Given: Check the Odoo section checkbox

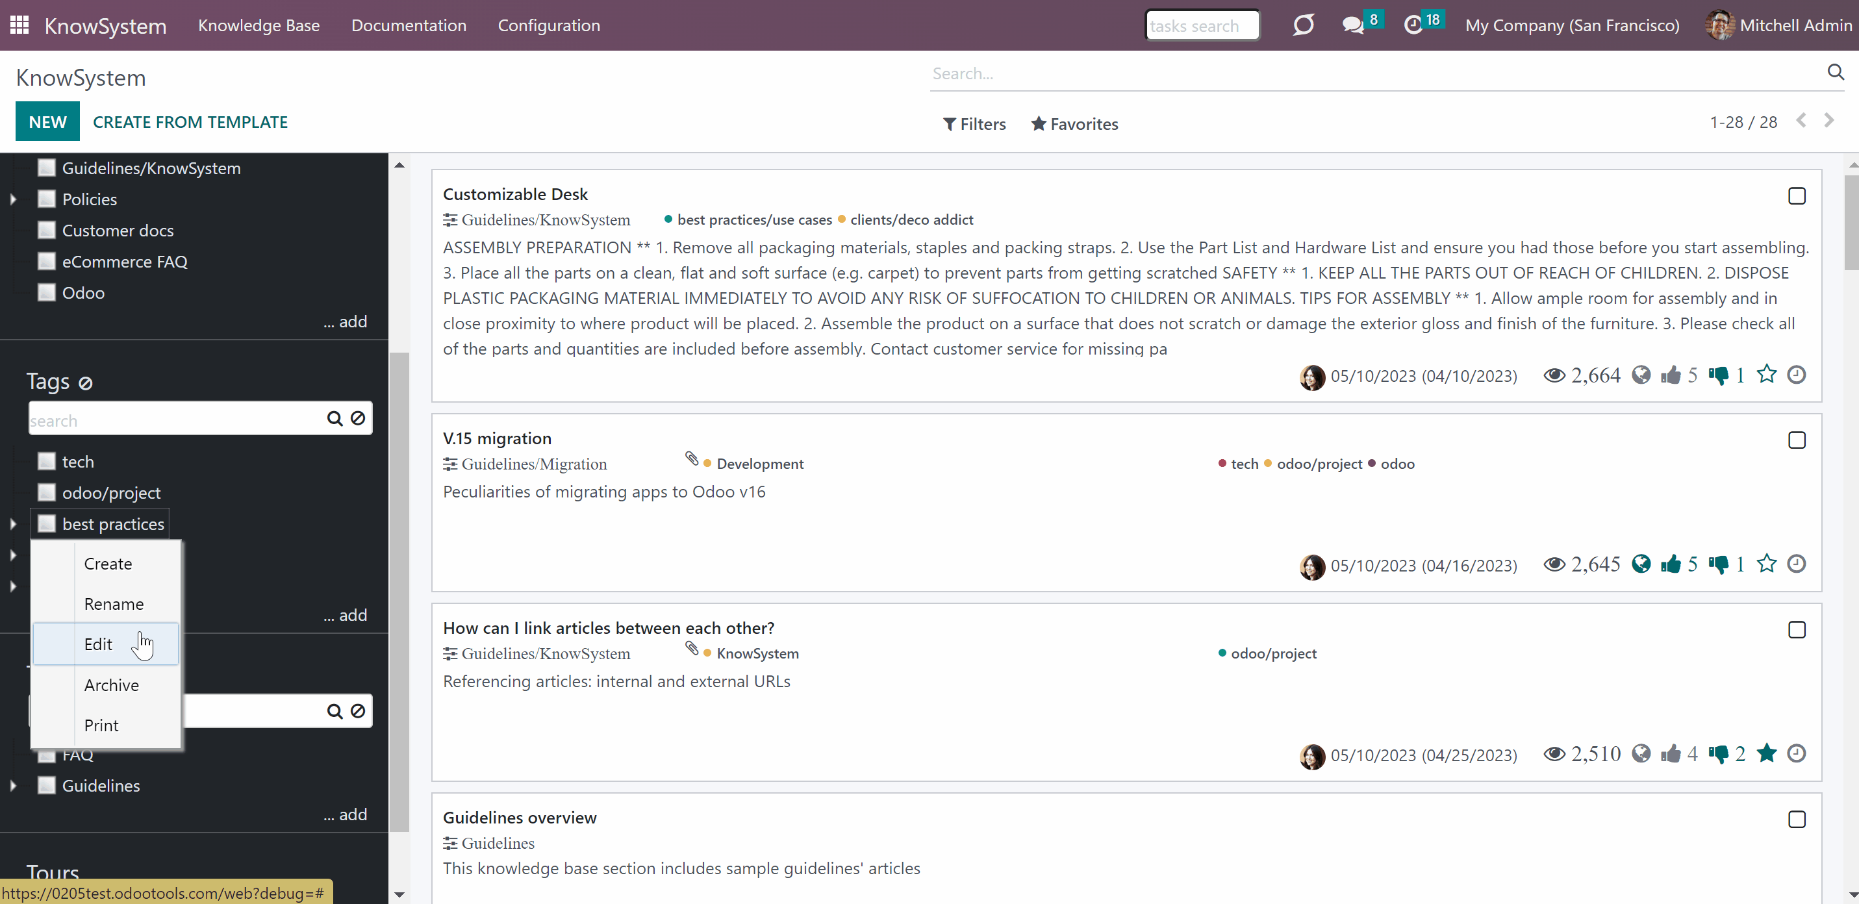Looking at the screenshot, I should 46,293.
